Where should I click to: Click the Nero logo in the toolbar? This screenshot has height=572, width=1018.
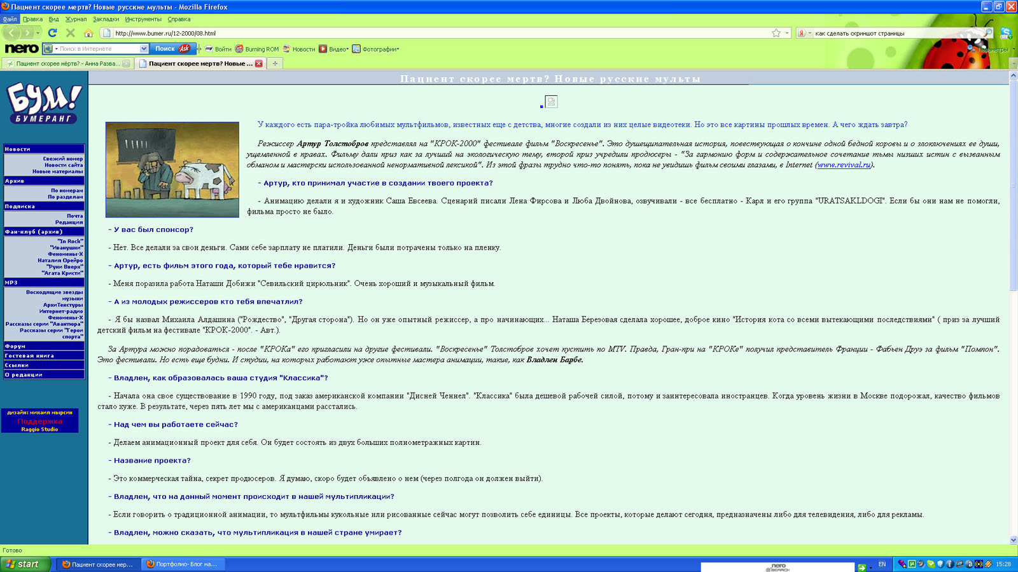(x=21, y=49)
